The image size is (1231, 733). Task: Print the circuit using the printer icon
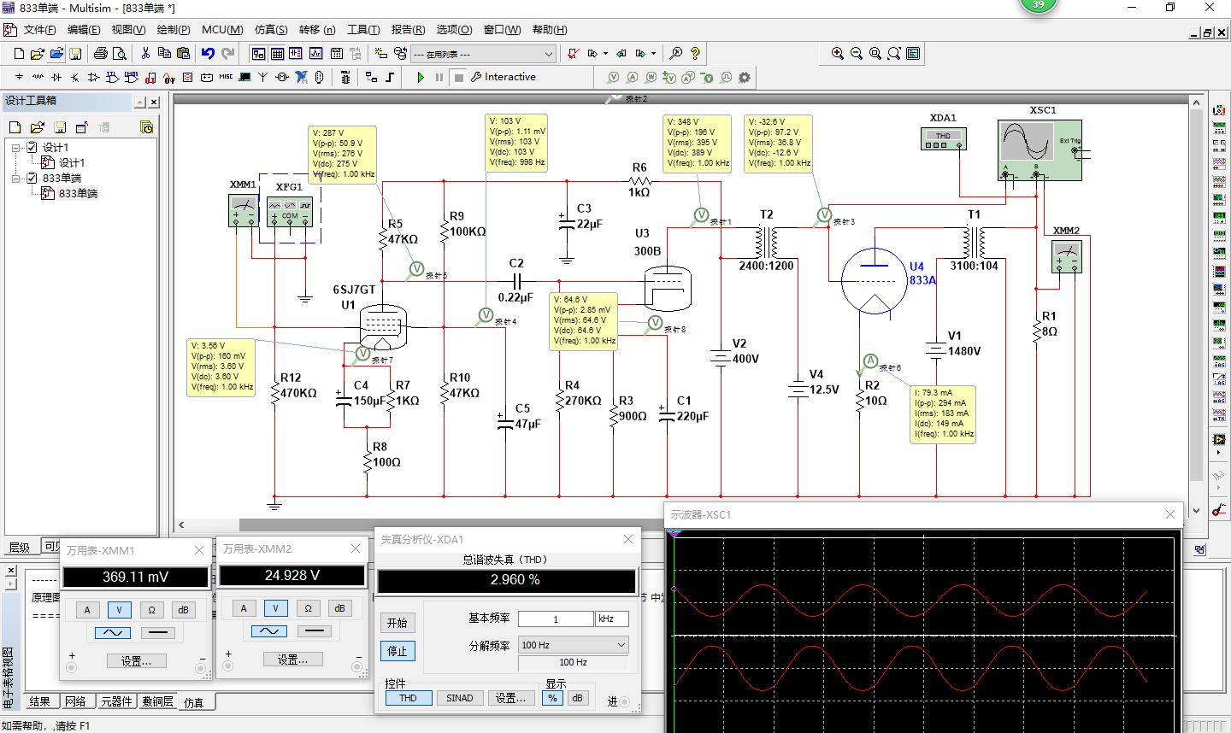pyautogui.click(x=101, y=53)
